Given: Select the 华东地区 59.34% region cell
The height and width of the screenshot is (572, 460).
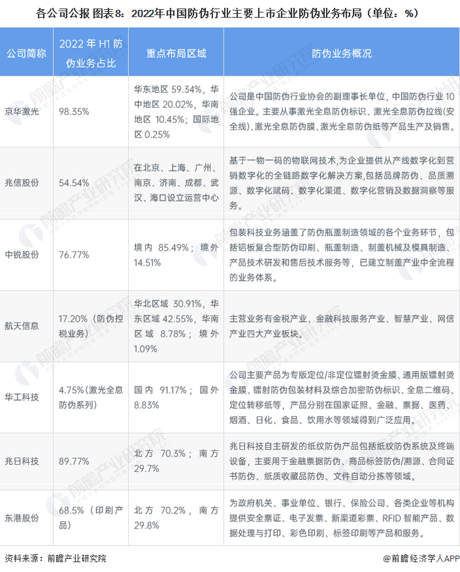Looking at the screenshot, I should (176, 112).
